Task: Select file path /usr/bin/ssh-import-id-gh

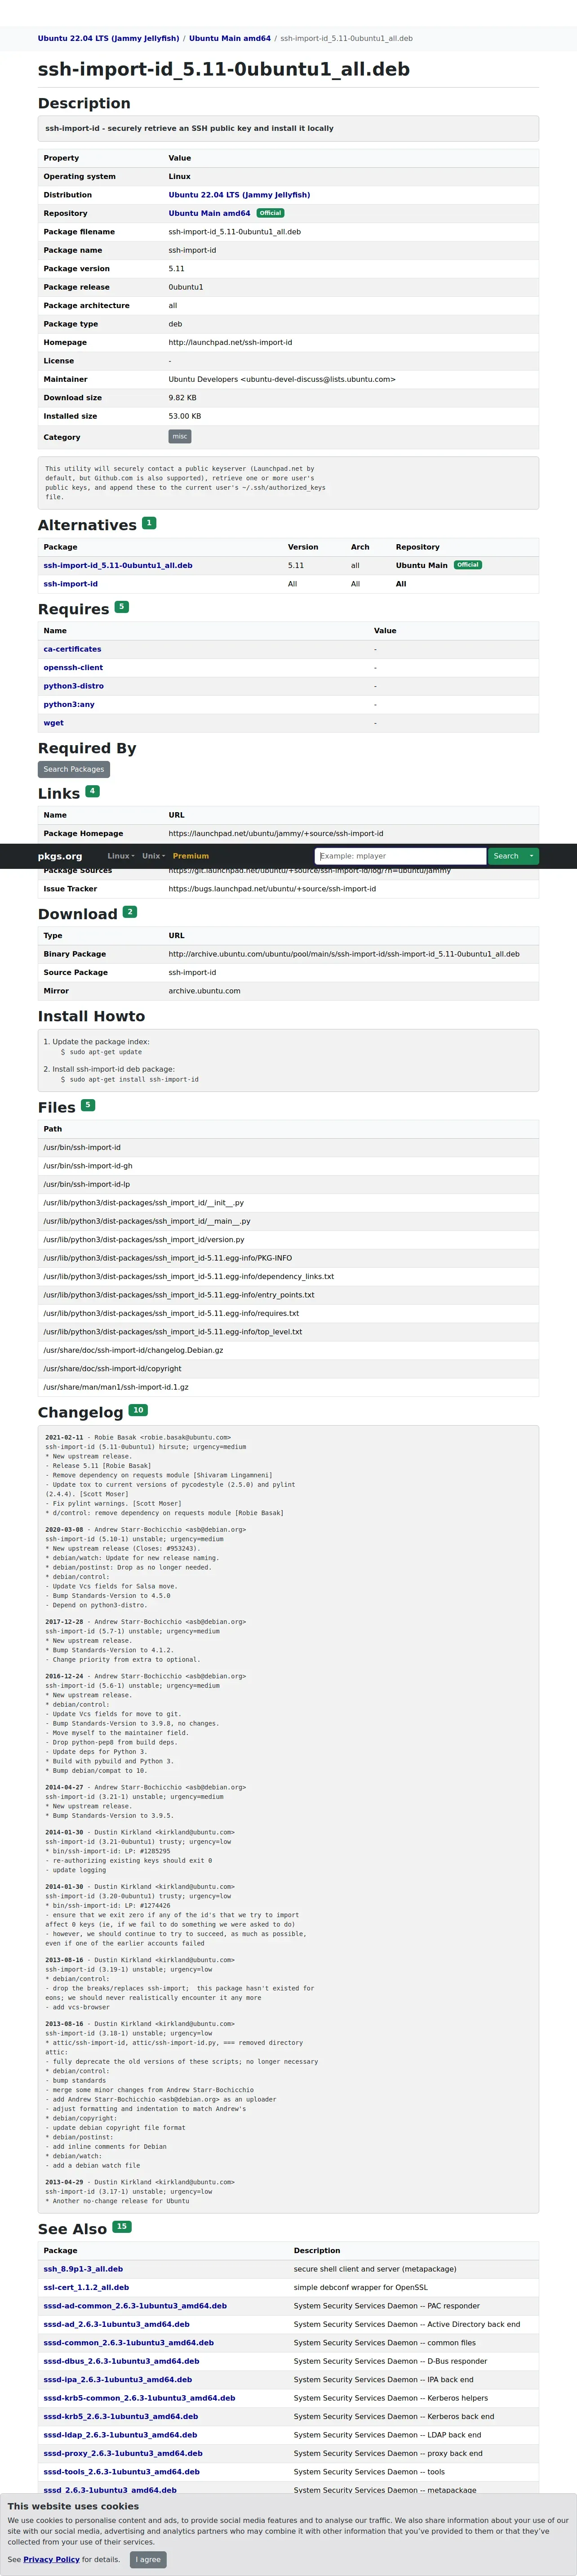Action: pos(88,1166)
